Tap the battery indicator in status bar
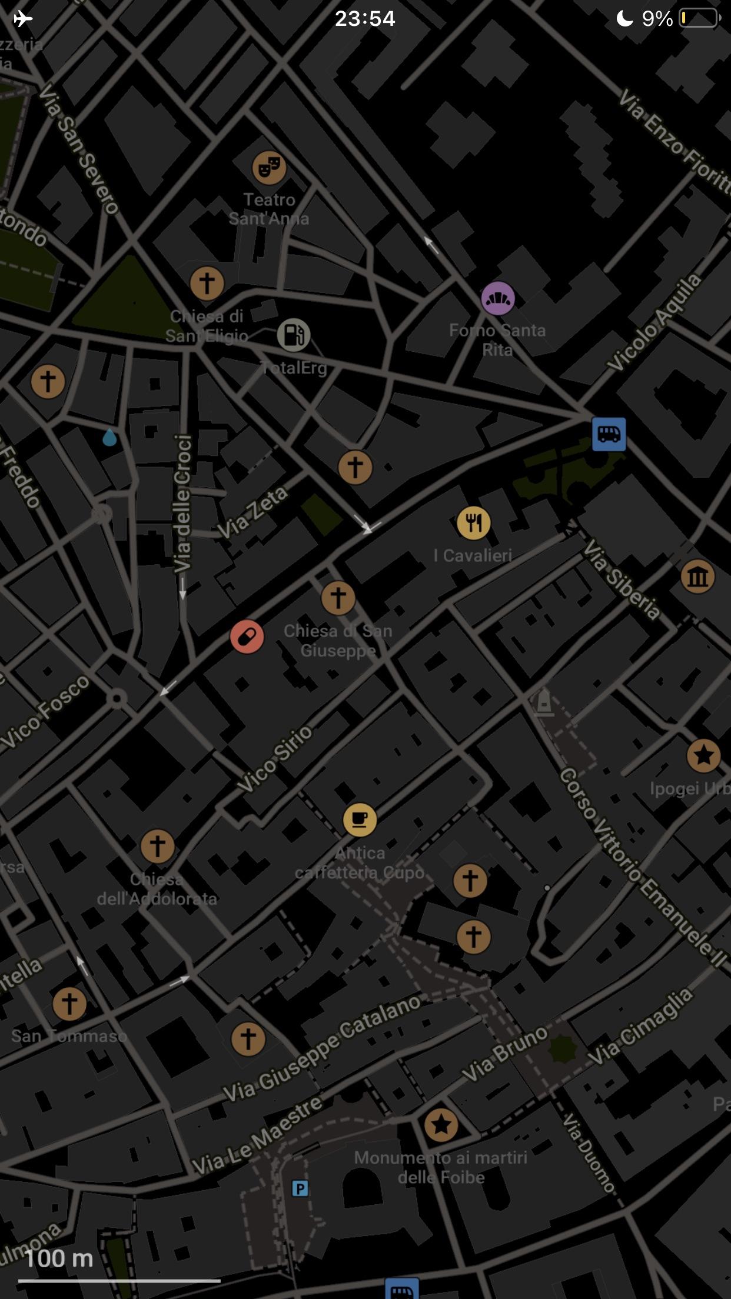This screenshot has height=1299, width=731. click(699, 19)
